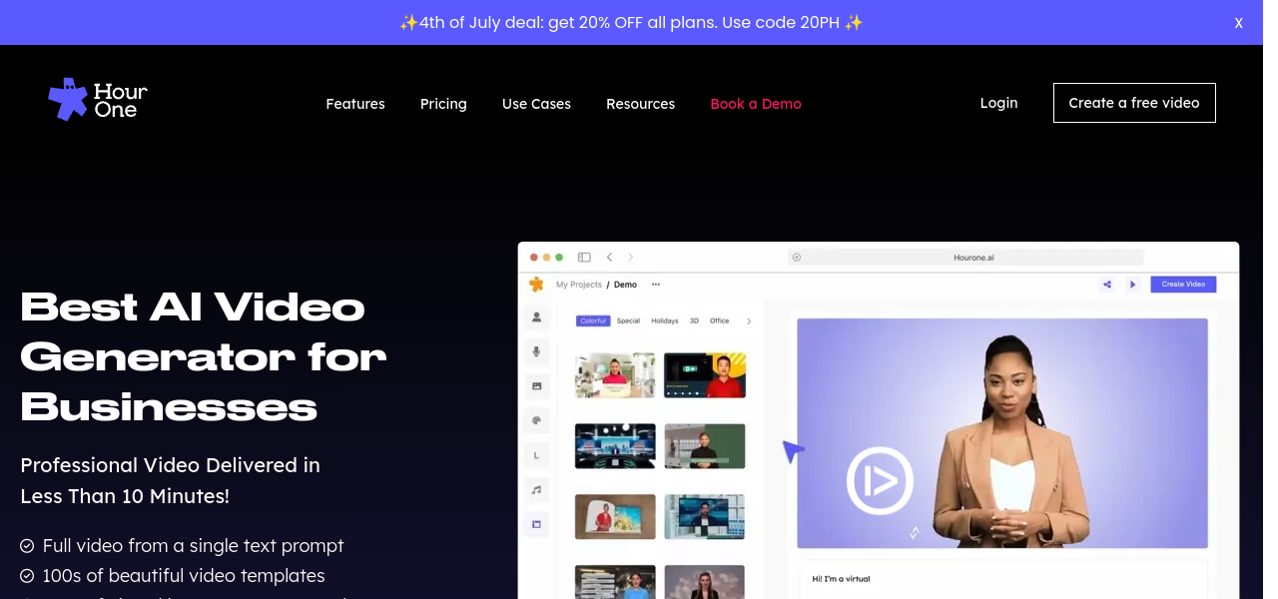1278x599 pixels.
Task: Dismiss the 4th of July deal banner
Action: [1238, 23]
